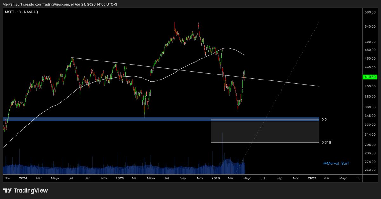381x199 pixels.
Task: Select the 0,618 Fibonacci level label
Action: click(x=326, y=142)
